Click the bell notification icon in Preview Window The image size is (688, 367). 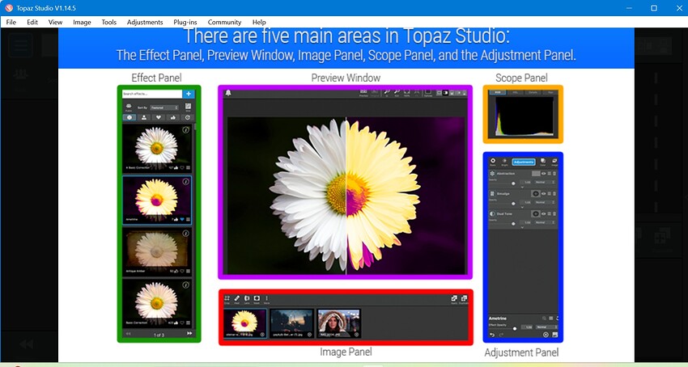coord(228,93)
